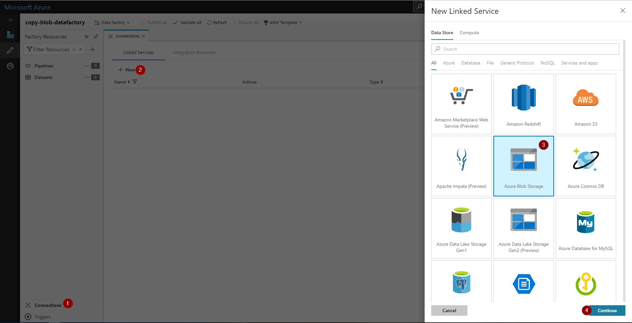Viewport: 632px width, 323px height.
Task: Select the green key vault icon tile
Action: pyautogui.click(x=586, y=282)
